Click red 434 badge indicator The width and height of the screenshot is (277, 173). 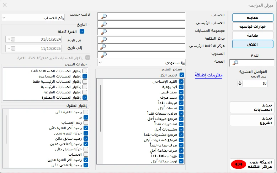(238, 165)
